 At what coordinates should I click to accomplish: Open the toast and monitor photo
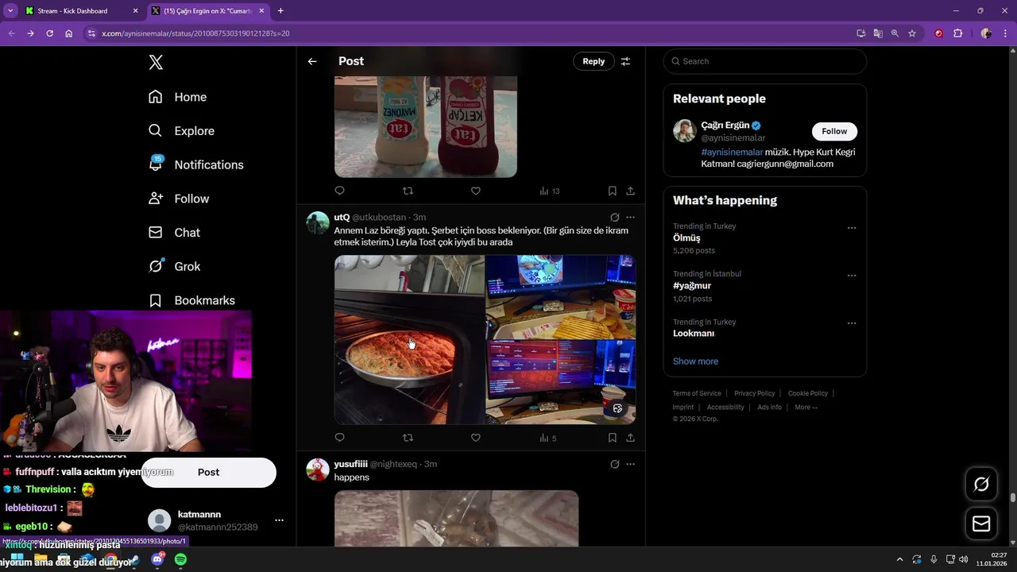coord(561,297)
